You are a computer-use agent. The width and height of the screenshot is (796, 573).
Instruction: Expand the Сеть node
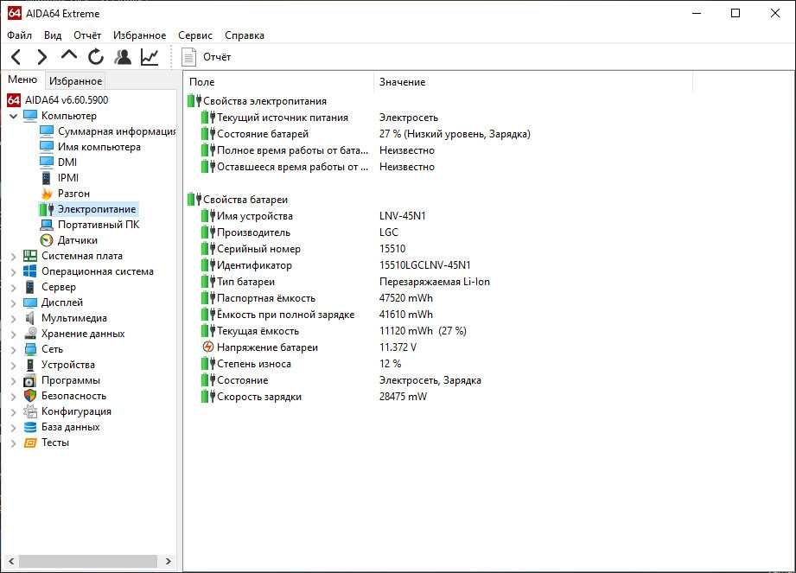(x=14, y=350)
